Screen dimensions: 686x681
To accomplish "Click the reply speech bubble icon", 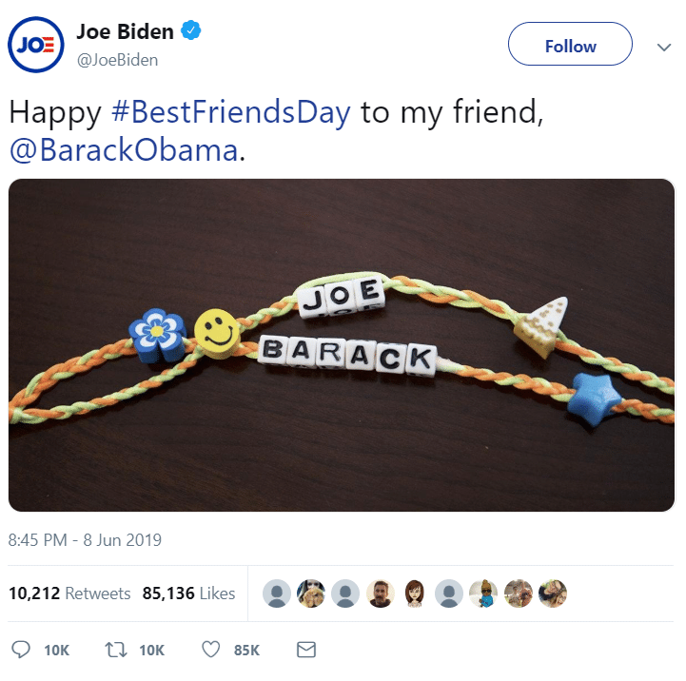I will click(21, 650).
